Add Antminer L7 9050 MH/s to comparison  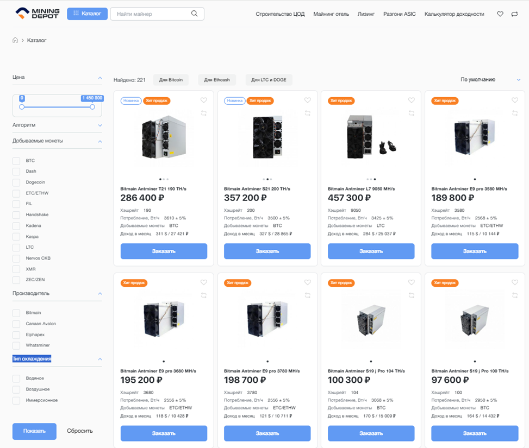tap(411, 113)
